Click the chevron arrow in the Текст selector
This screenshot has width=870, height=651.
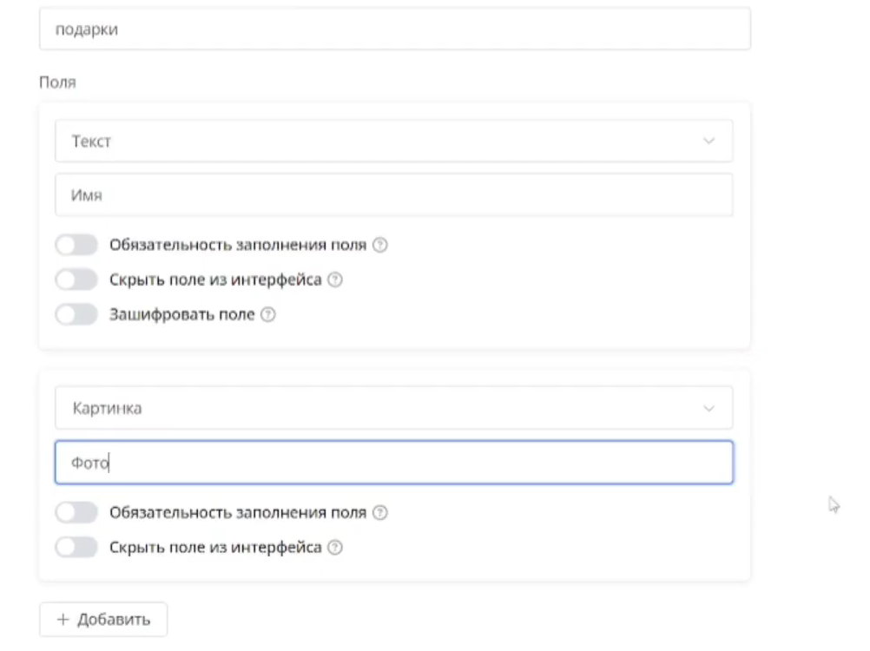[709, 141]
